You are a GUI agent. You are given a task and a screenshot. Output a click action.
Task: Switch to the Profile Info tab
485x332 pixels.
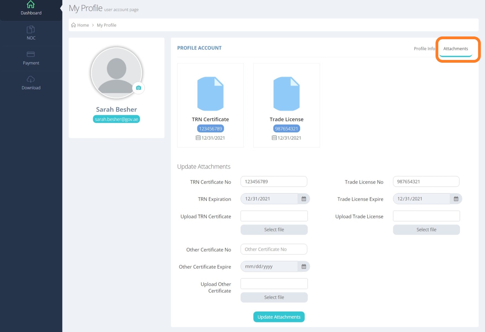point(424,49)
